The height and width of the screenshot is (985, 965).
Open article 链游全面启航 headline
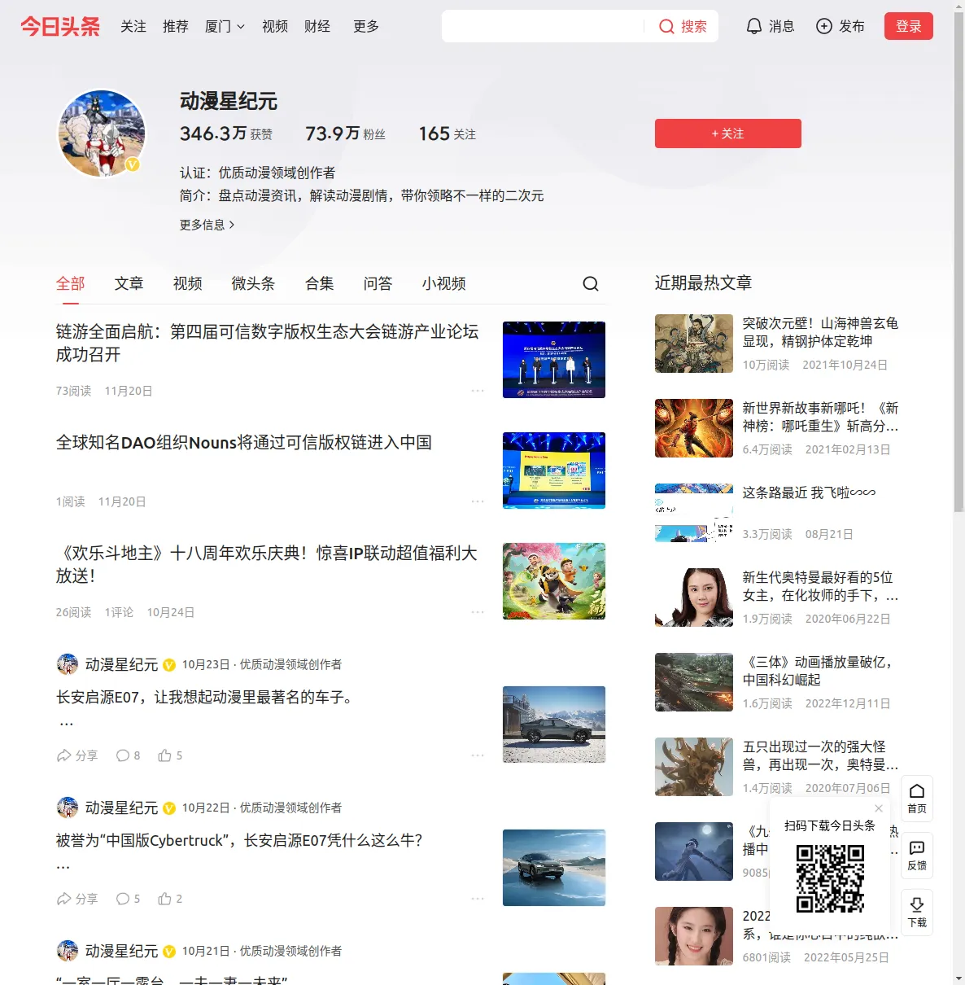pos(268,343)
